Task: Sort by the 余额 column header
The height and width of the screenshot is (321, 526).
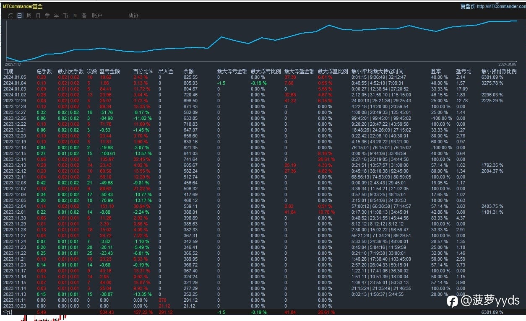Action: [x=188, y=71]
